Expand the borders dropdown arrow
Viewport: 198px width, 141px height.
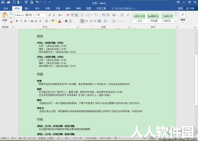(123, 21)
